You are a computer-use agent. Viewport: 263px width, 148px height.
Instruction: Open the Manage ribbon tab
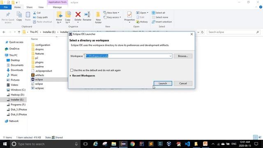click(x=57, y=7)
